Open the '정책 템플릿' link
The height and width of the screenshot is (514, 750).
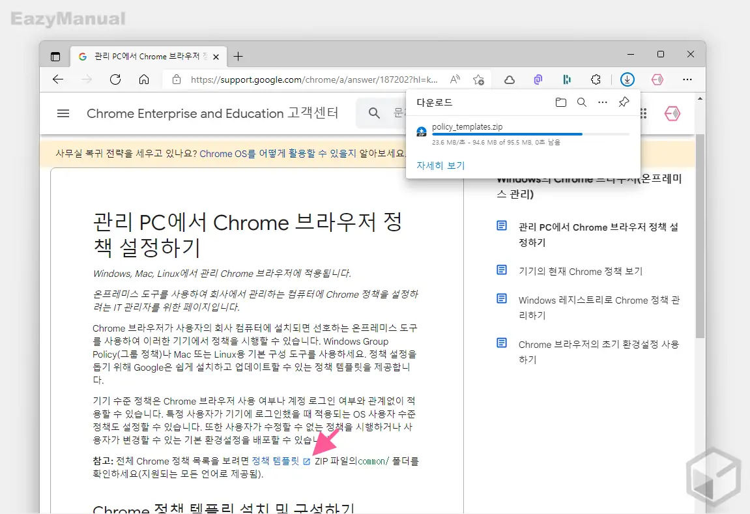(x=275, y=461)
